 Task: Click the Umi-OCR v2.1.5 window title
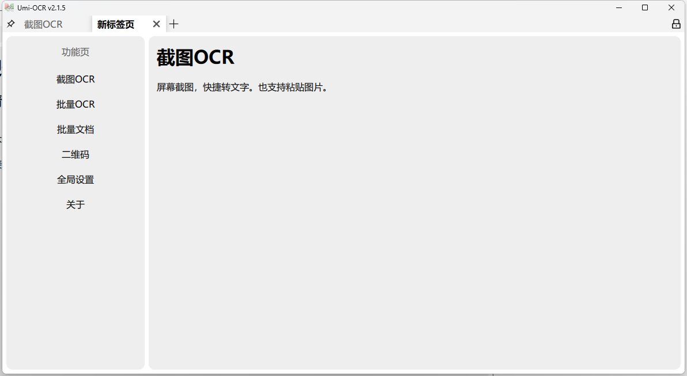(x=41, y=8)
